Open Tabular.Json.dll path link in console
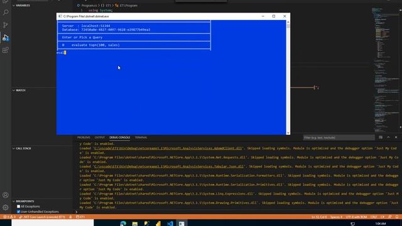The image size is (402, 226). point(169,166)
